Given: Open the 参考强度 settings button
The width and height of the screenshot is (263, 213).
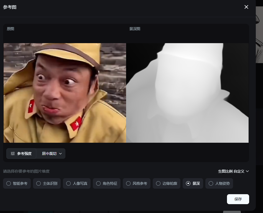Looking at the screenshot, I should click(x=21, y=154).
